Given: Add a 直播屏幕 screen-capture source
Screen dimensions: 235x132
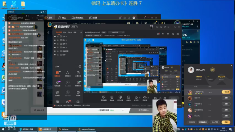Looking at the screenshot, I should (x=104, y=98).
